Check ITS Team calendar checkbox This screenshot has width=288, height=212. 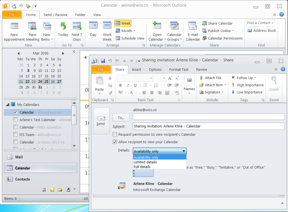click(15, 135)
